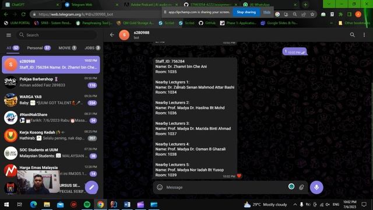The height and width of the screenshot is (210, 373).
Task: Select the 'Staff_ID: 756284' line
Action: (x=170, y=61)
